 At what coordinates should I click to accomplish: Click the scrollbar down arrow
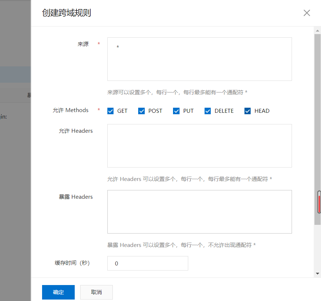coord(317,273)
